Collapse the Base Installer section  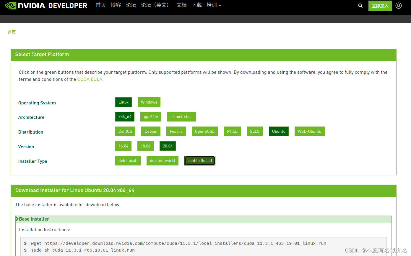[204, 219]
